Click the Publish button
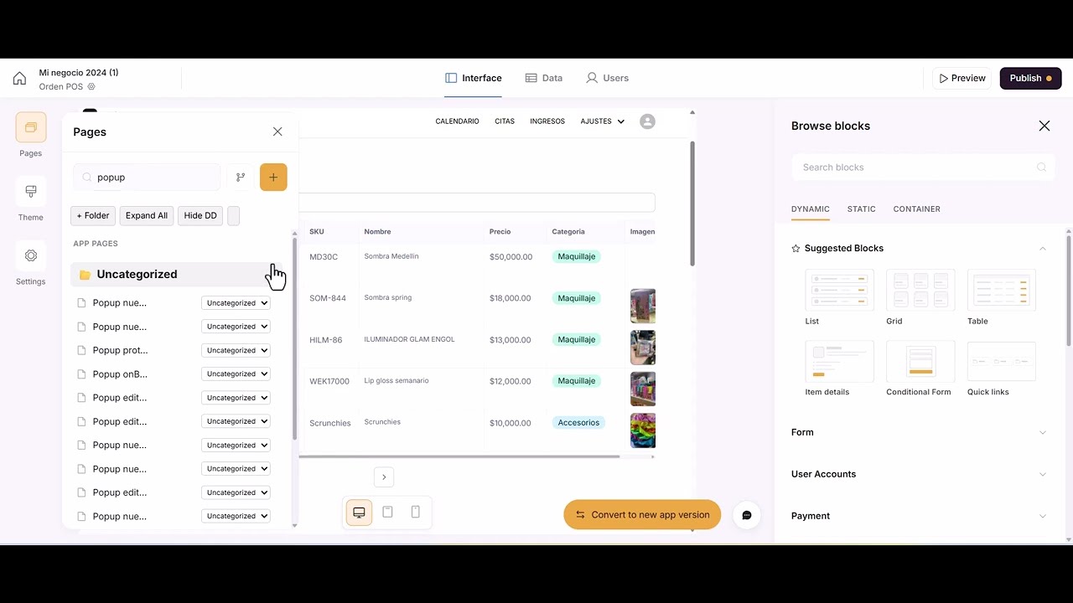Image resolution: width=1073 pixels, height=603 pixels. pos(1030,78)
